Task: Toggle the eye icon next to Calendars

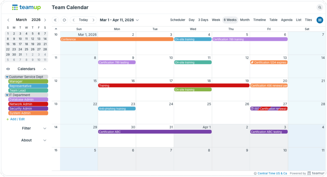Action: coord(8,69)
